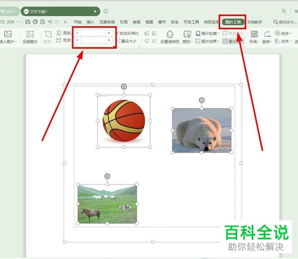Image resolution: width=298 pixels, height=259 pixels.
Task: Open 对齐 align dropdown
Action: tap(283, 41)
